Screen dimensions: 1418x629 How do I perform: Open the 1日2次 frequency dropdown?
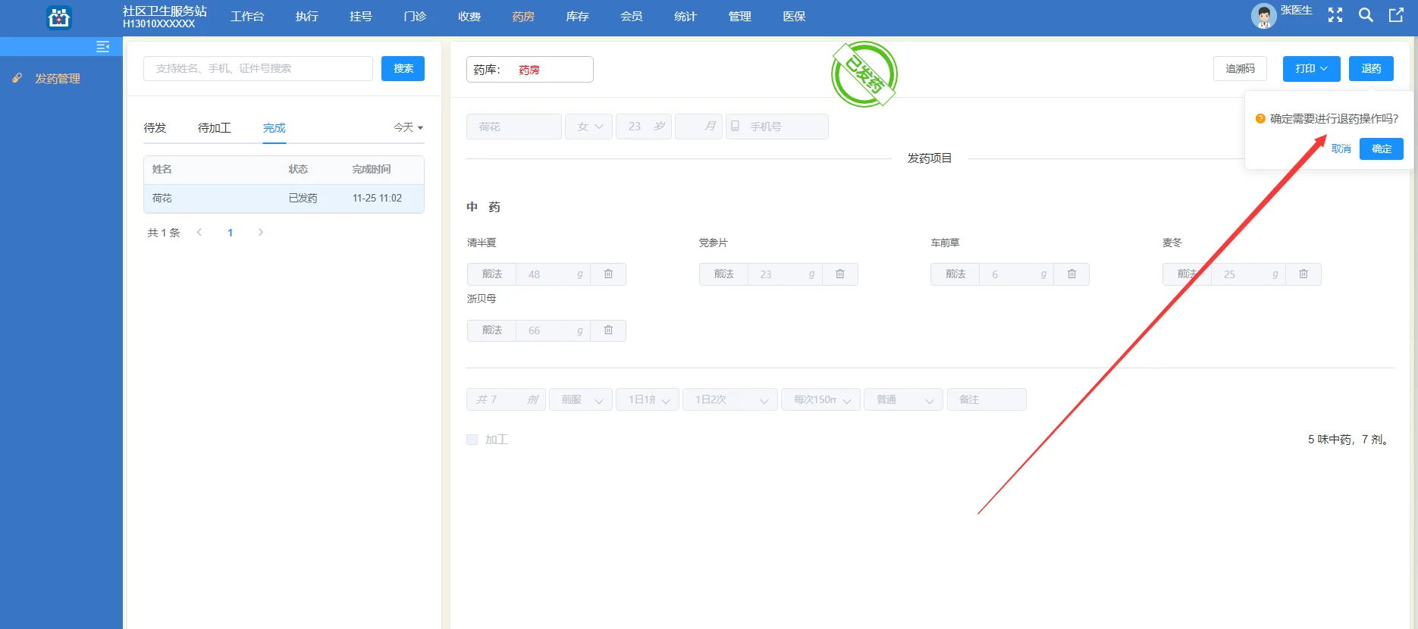730,399
